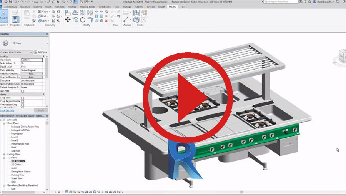Viewport: 346px width, 195px height.
Task: Click the Apply button in Properties
Action: [41, 110]
